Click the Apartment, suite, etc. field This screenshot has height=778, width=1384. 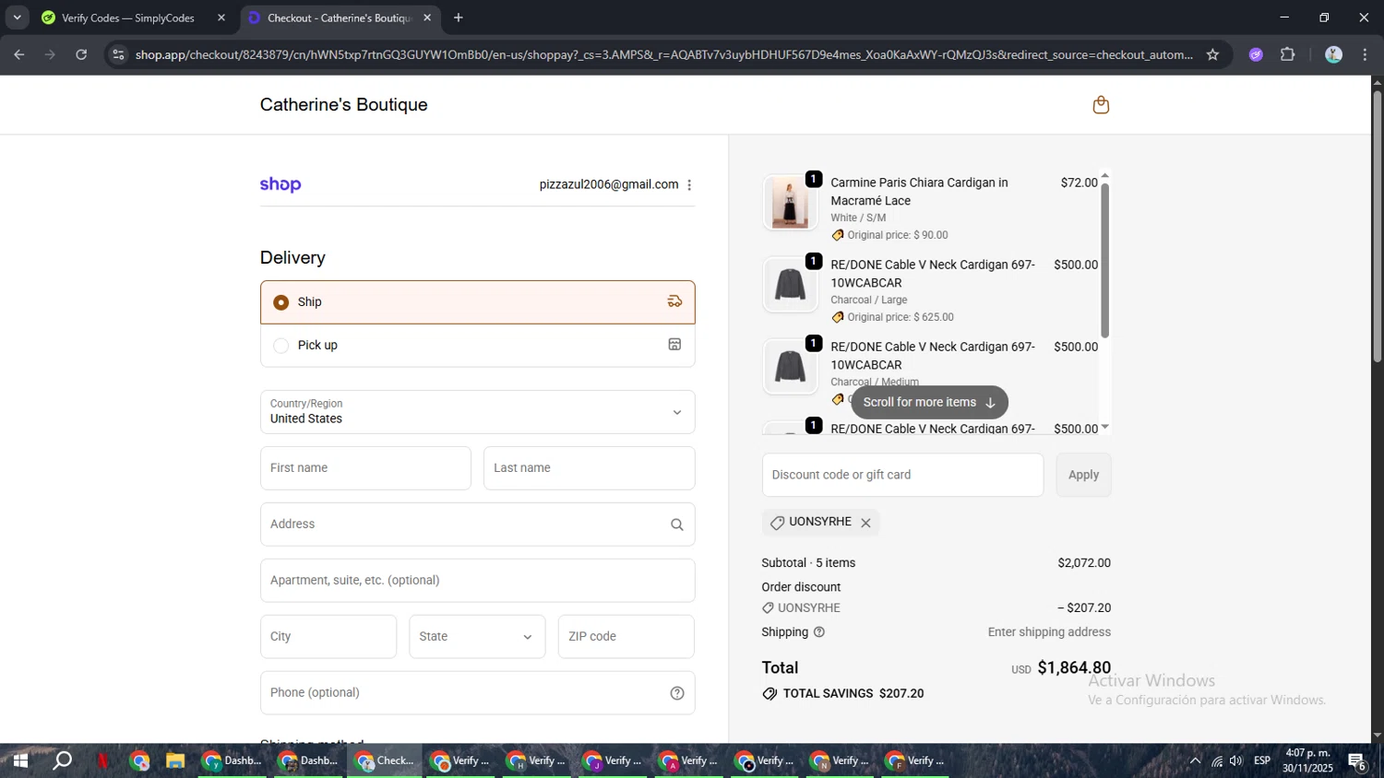point(478,581)
